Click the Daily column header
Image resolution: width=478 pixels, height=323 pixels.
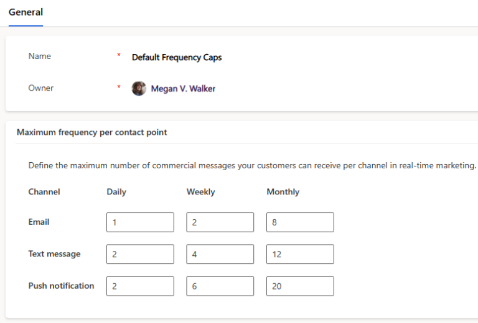click(116, 192)
